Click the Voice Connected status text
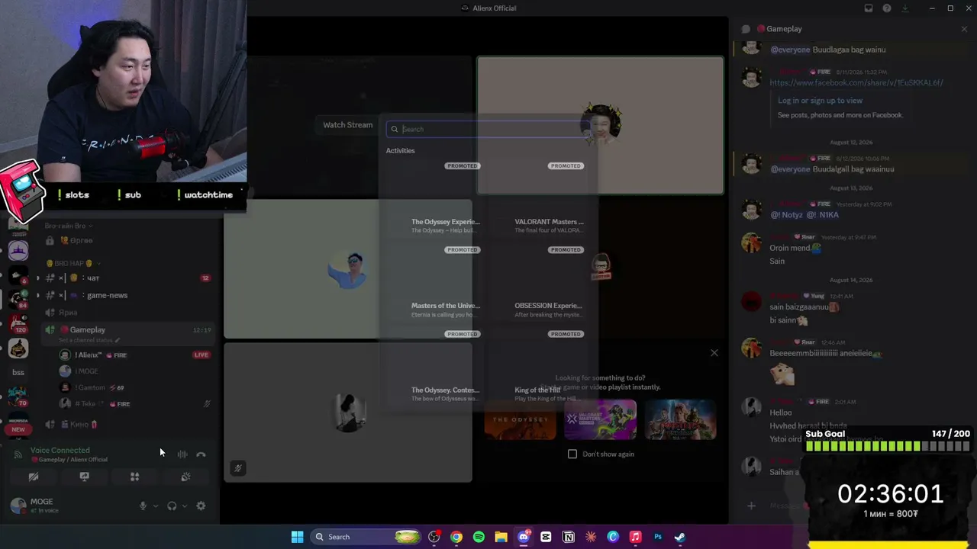The image size is (977, 549). 60,451
